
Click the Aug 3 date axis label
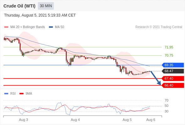coord(24,120)
